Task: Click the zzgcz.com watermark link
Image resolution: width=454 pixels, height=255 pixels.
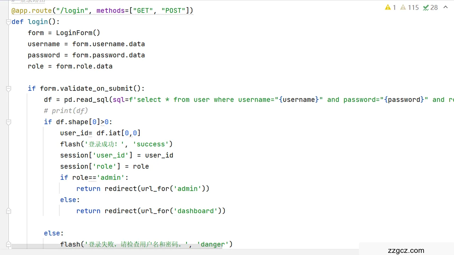Action: (x=406, y=250)
